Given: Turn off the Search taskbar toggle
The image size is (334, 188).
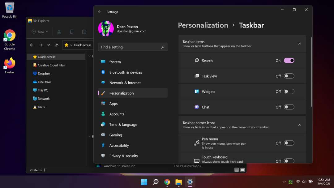Looking at the screenshot, I should point(289,61).
